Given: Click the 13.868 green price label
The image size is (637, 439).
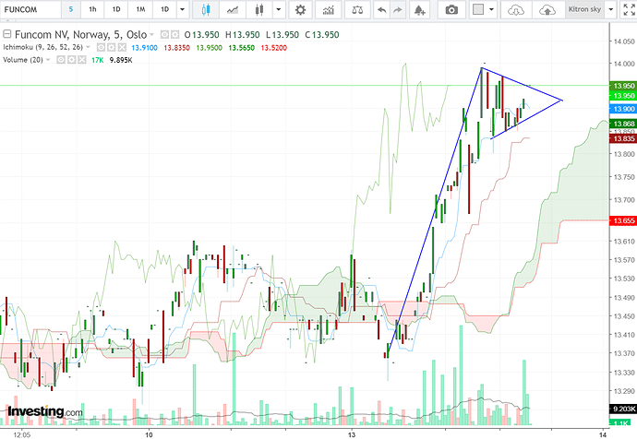Looking at the screenshot, I should (623, 124).
